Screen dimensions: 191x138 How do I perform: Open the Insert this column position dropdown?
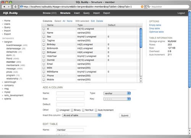pyautogui.click(x=82, y=115)
